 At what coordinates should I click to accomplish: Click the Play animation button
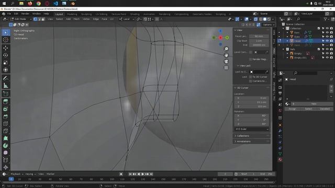(143, 174)
